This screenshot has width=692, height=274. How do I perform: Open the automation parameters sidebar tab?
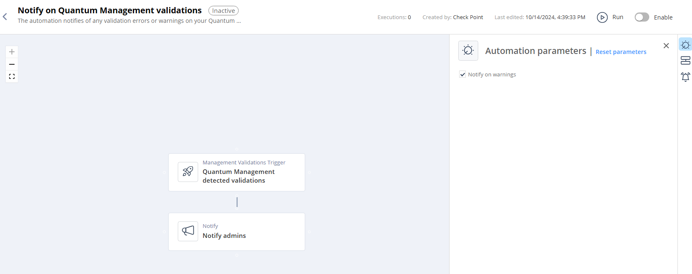pos(685,44)
